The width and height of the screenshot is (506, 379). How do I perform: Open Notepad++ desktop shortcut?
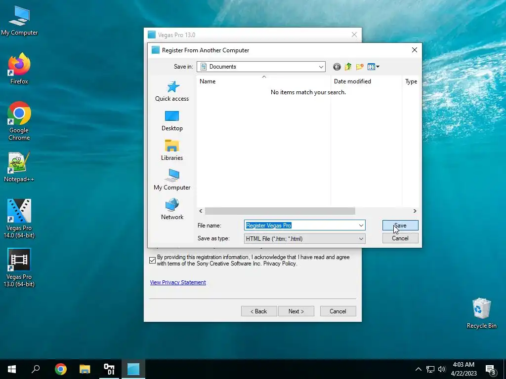pyautogui.click(x=19, y=167)
